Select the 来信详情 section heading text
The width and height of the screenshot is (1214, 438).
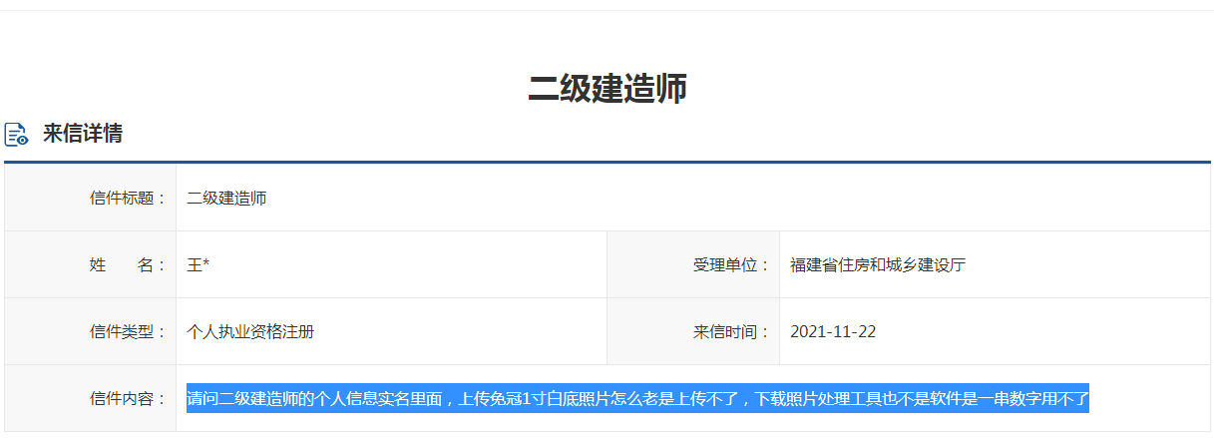tap(83, 134)
